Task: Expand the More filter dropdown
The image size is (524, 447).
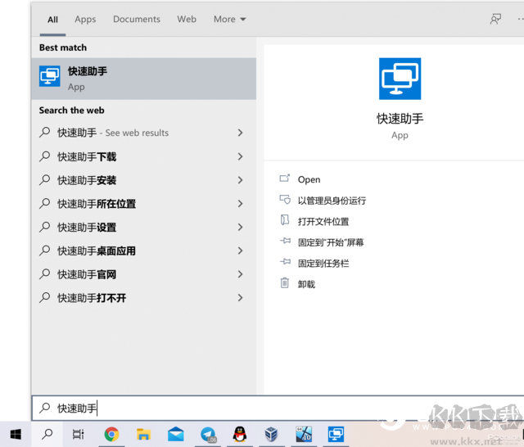Action: [x=229, y=19]
